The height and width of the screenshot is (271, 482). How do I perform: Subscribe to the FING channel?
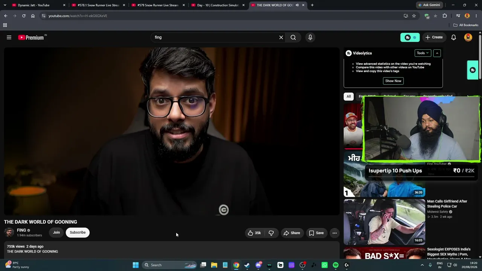click(x=78, y=233)
